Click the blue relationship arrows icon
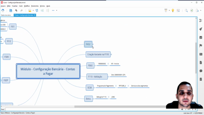The image size is (204, 115). coord(37,11)
